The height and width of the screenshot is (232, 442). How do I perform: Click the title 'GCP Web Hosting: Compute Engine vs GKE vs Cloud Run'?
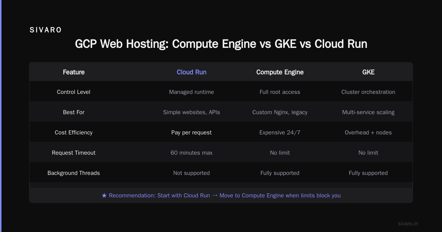[x=221, y=44]
